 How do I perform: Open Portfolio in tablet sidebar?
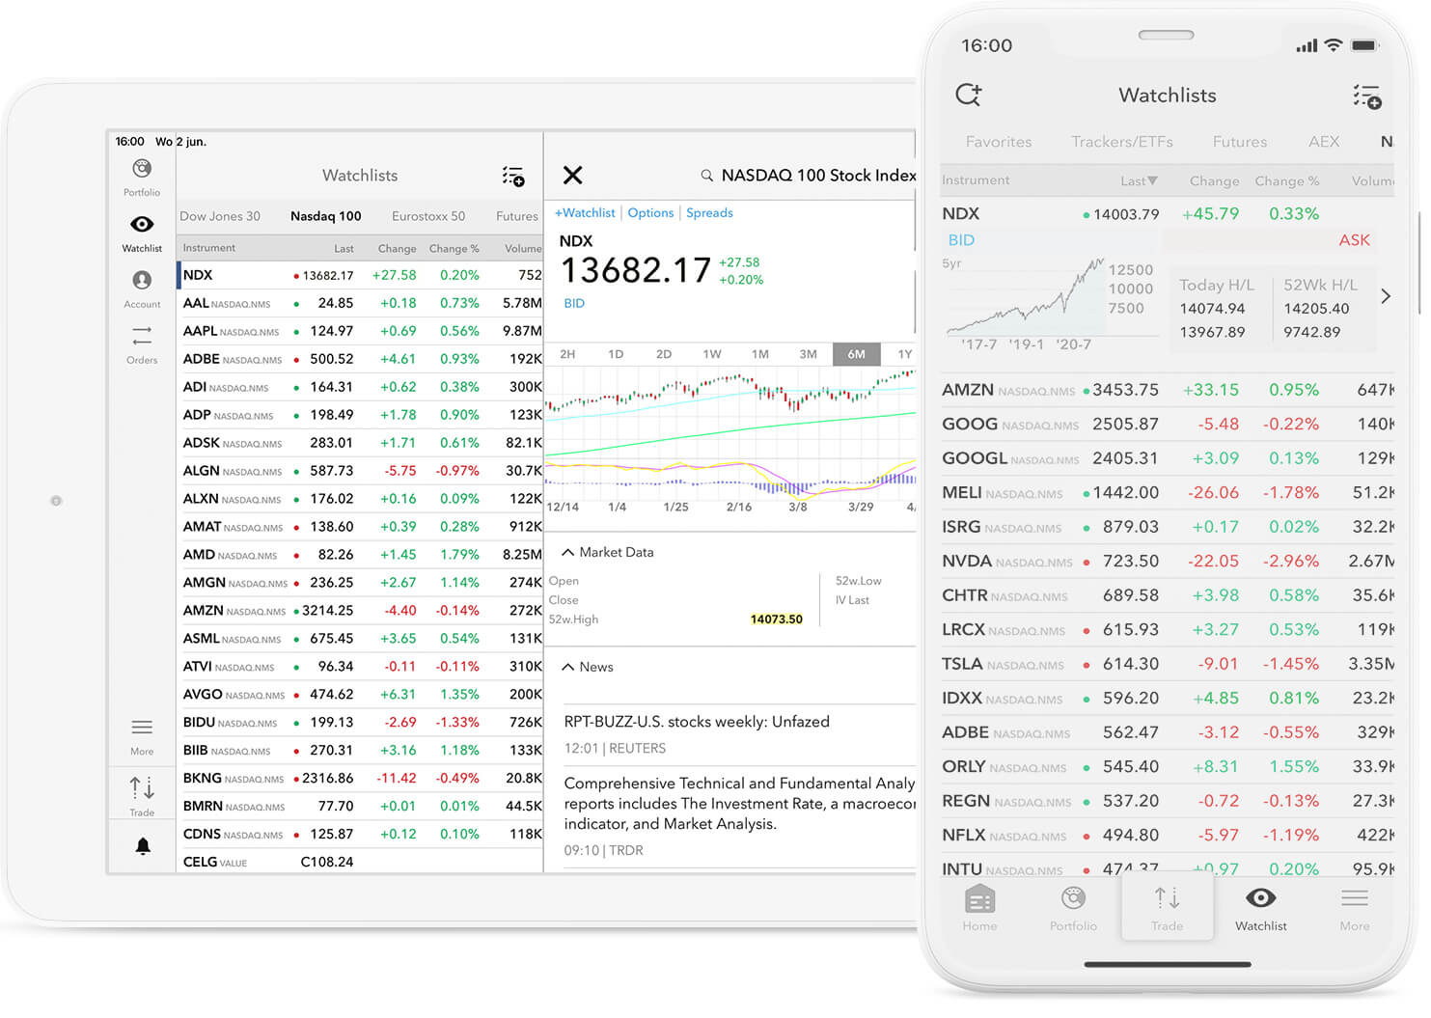(x=142, y=178)
